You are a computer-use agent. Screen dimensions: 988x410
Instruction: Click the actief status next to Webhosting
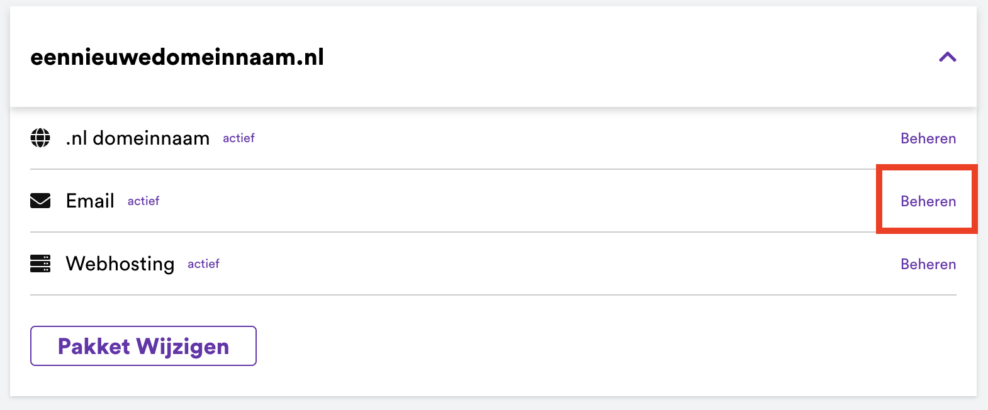point(203,264)
